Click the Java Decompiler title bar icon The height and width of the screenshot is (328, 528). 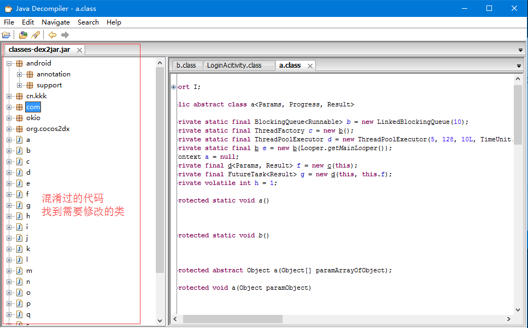(x=8, y=8)
